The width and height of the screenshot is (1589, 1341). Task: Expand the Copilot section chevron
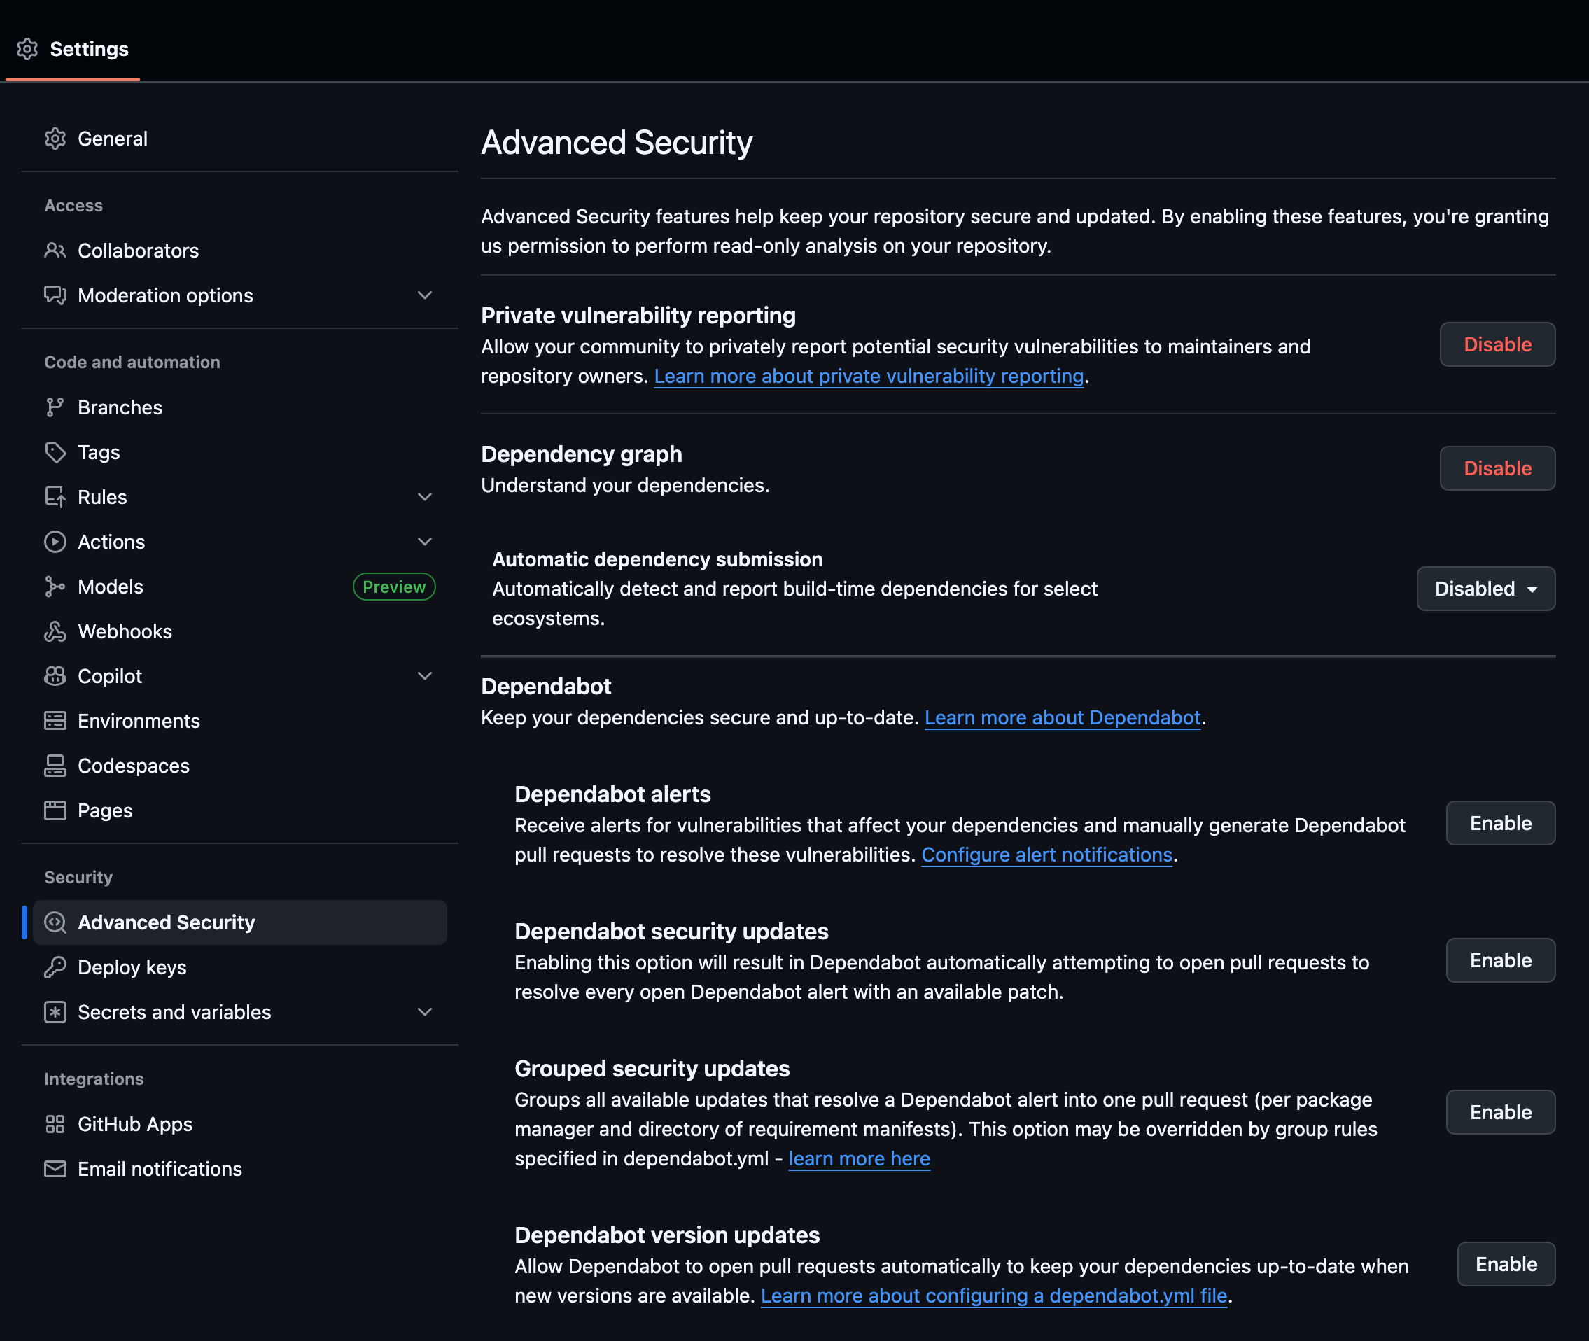[x=425, y=677]
